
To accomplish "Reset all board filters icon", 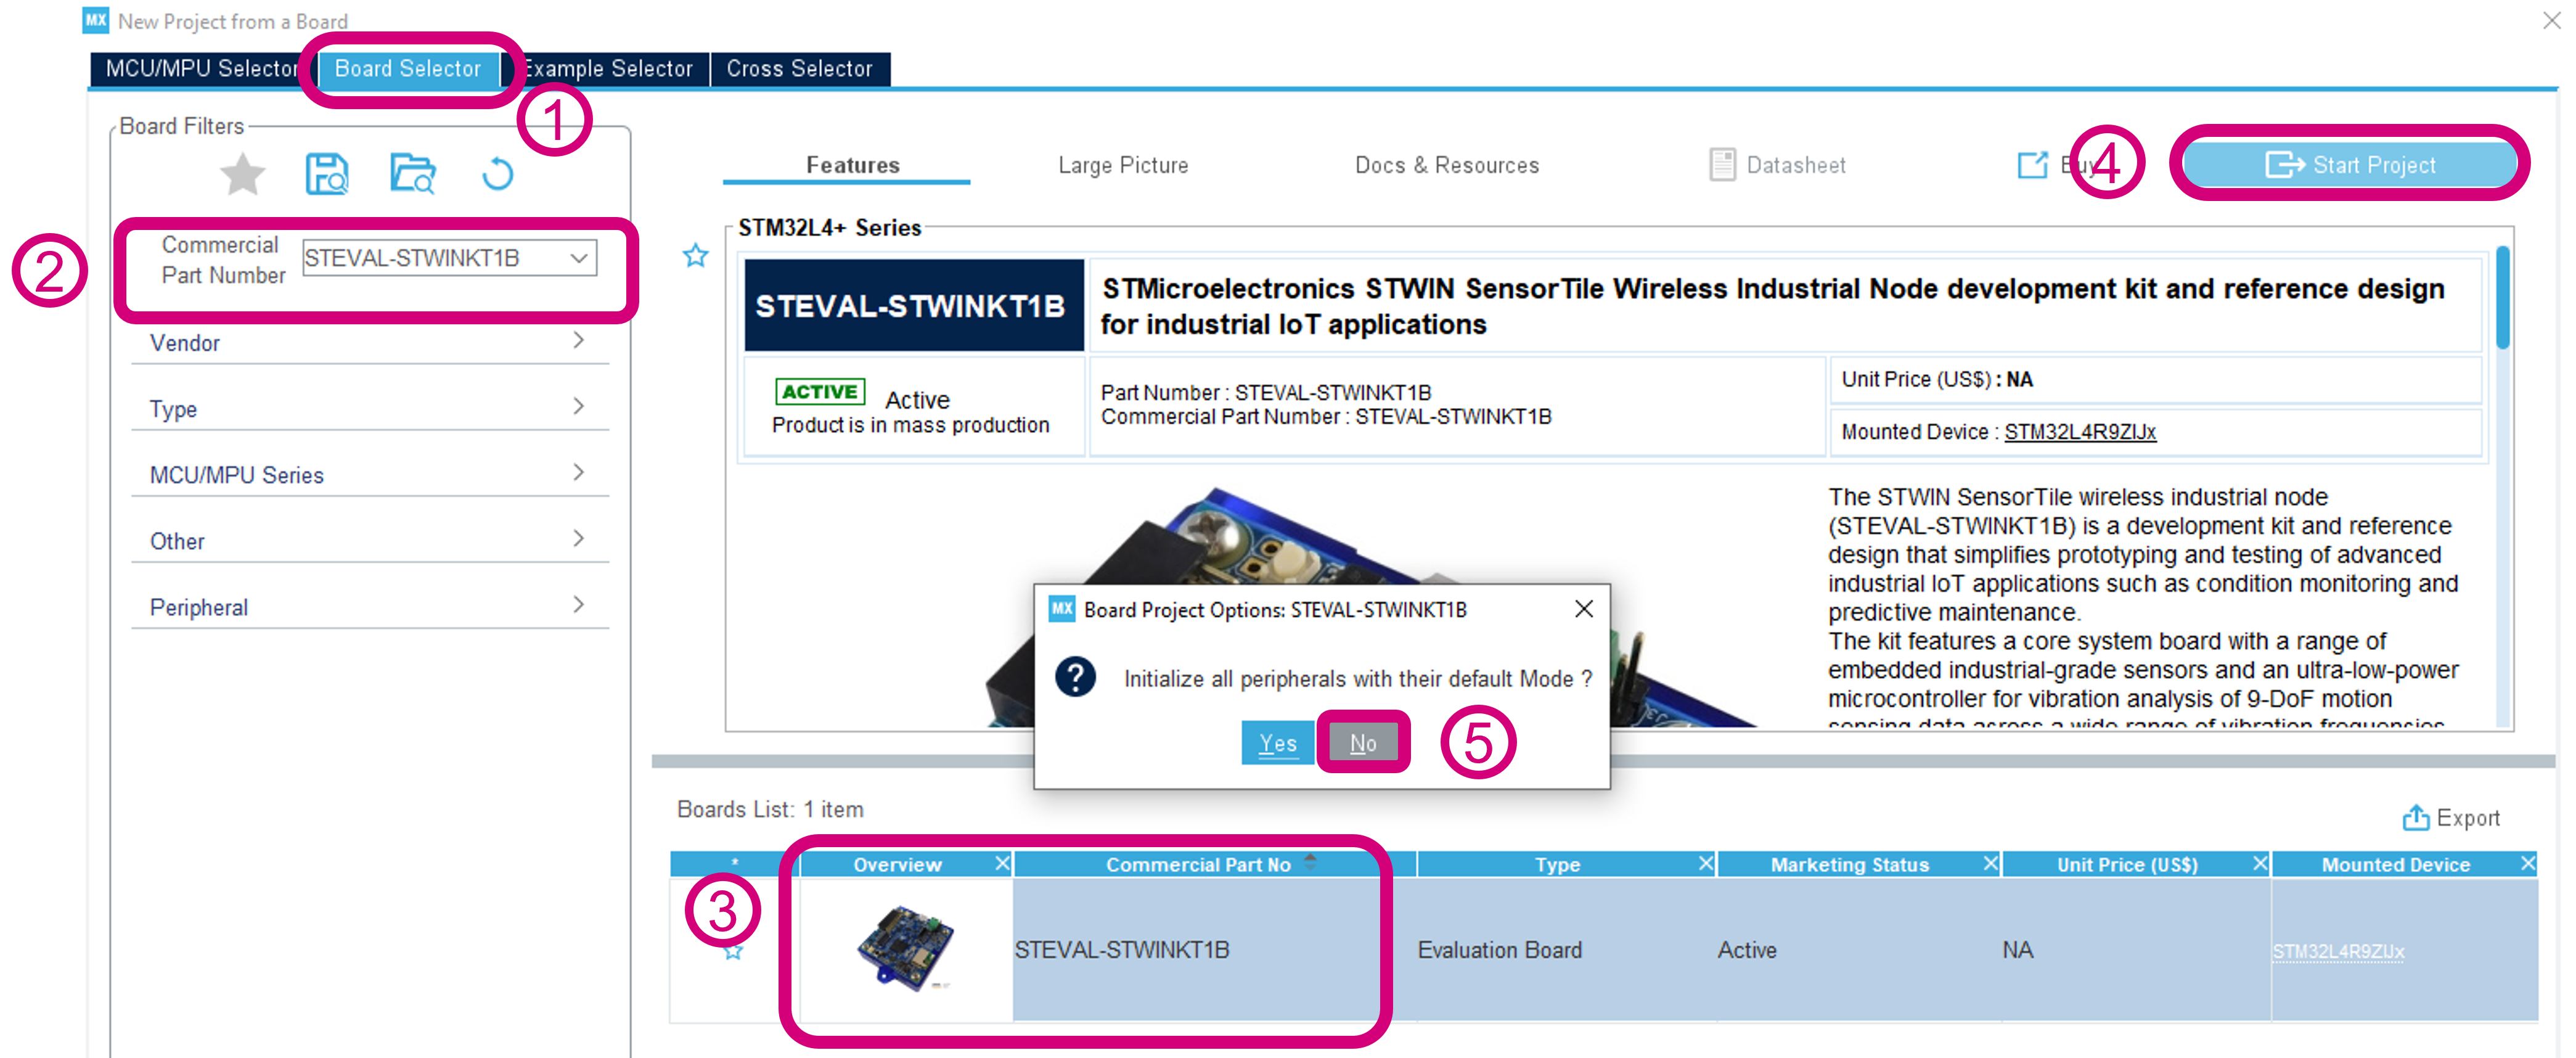I will point(497,175).
